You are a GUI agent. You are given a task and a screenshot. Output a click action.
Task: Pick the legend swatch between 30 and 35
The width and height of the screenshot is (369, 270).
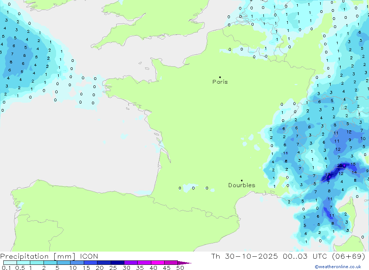(131, 263)
